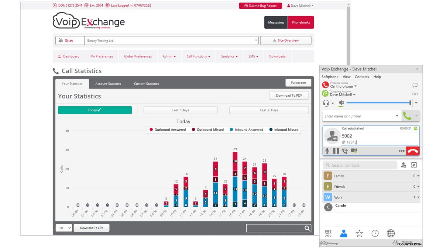
Task: Open the dial pad in the softphone
Action: coord(328,233)
